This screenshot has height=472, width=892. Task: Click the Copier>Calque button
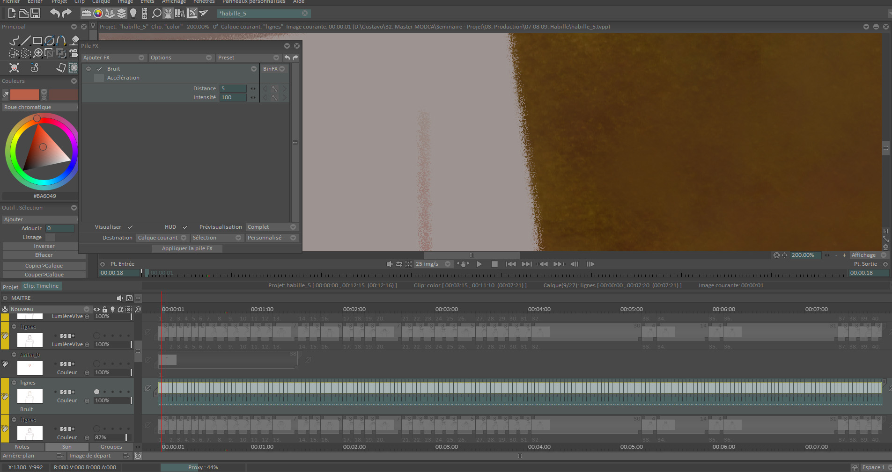(44, 266)
